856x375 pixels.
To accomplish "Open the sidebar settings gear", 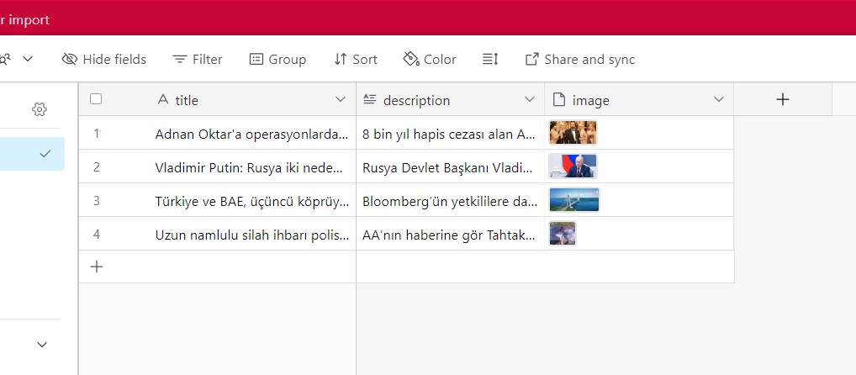I will point(40,109).
